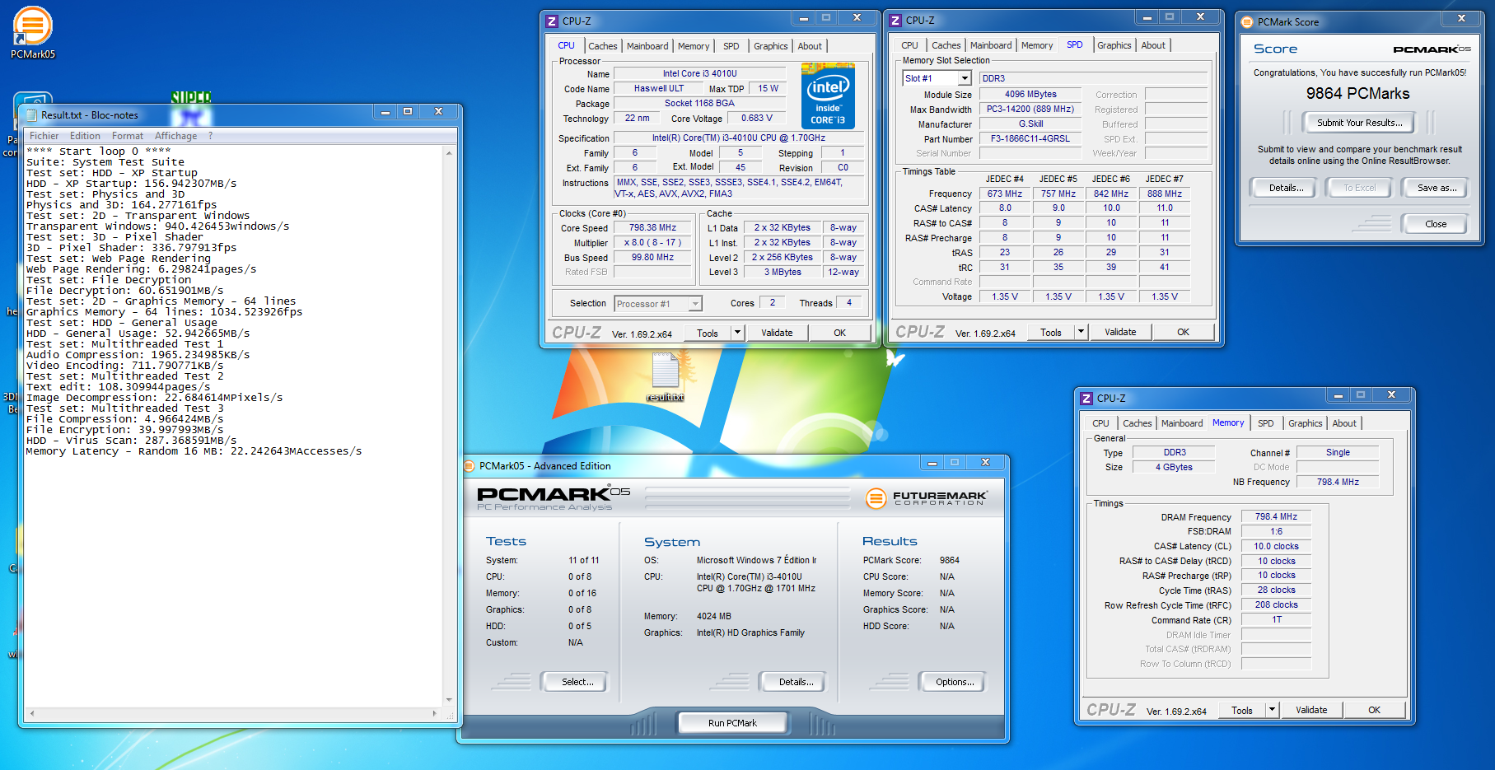Click OK in the CPU-Z SPD window
The height and width of the screenshot is (770, 1495).
coord(1183,332)
